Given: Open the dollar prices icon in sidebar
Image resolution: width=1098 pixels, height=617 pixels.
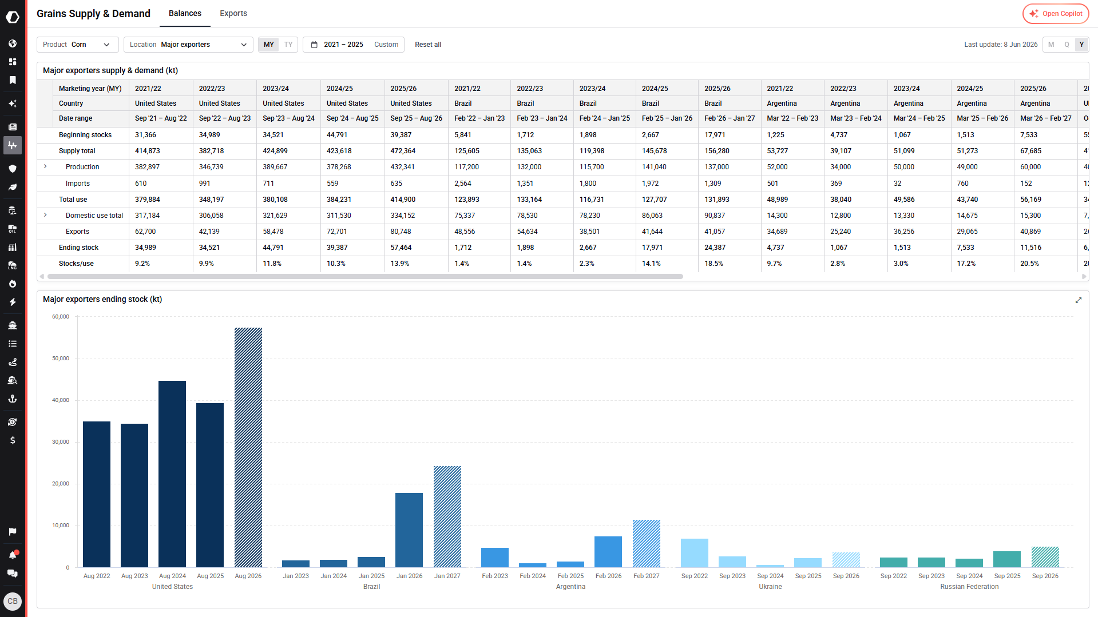Looking at the screenshot, I should [13, 440].
